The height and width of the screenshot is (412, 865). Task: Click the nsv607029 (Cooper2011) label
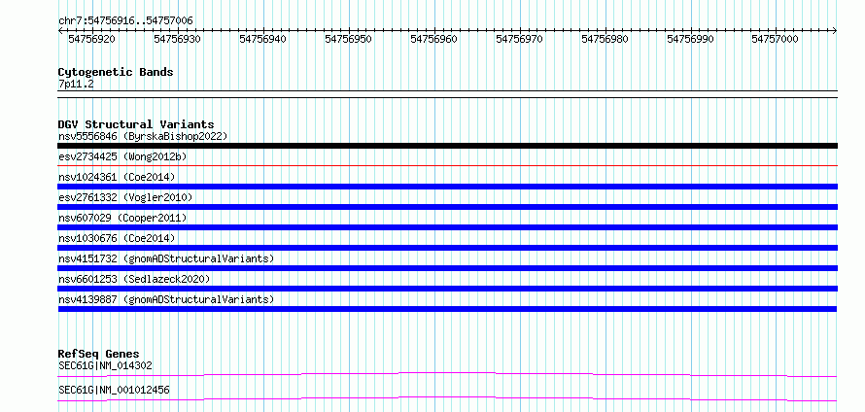(x=122, y=218)
